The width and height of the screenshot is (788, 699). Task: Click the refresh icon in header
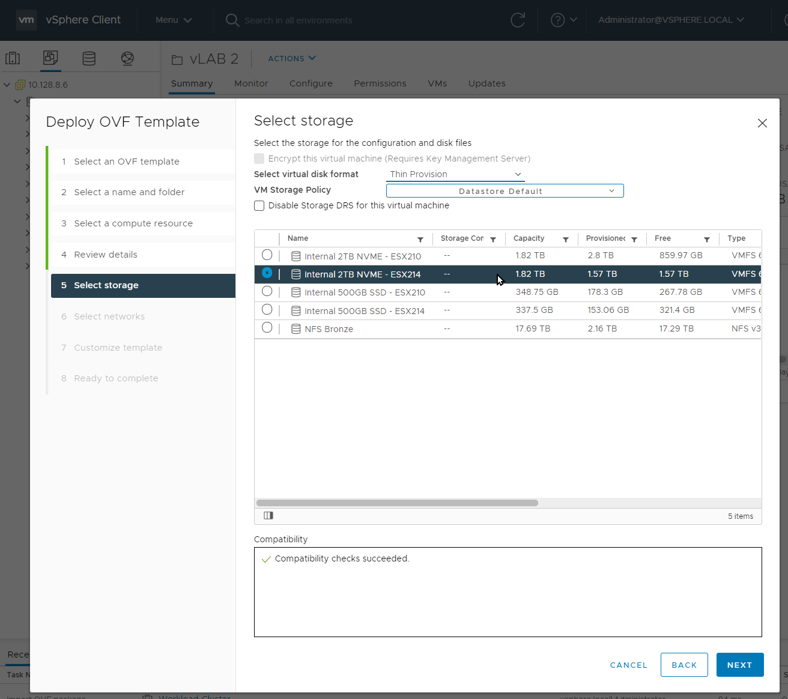click(x=518, y=20)
